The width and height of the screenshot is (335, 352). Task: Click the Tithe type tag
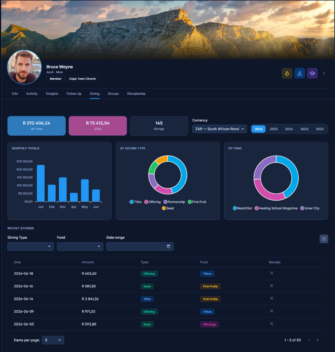tap(147, 299)
